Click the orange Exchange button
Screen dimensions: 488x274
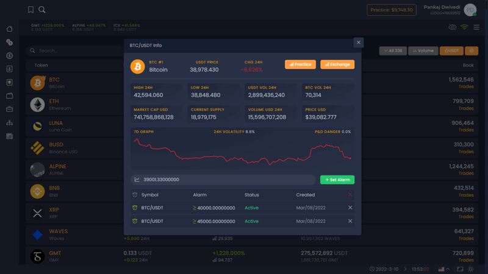point(337,65)
